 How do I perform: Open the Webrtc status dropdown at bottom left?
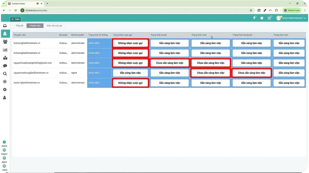pyautogui.click(x=4, y=168)
